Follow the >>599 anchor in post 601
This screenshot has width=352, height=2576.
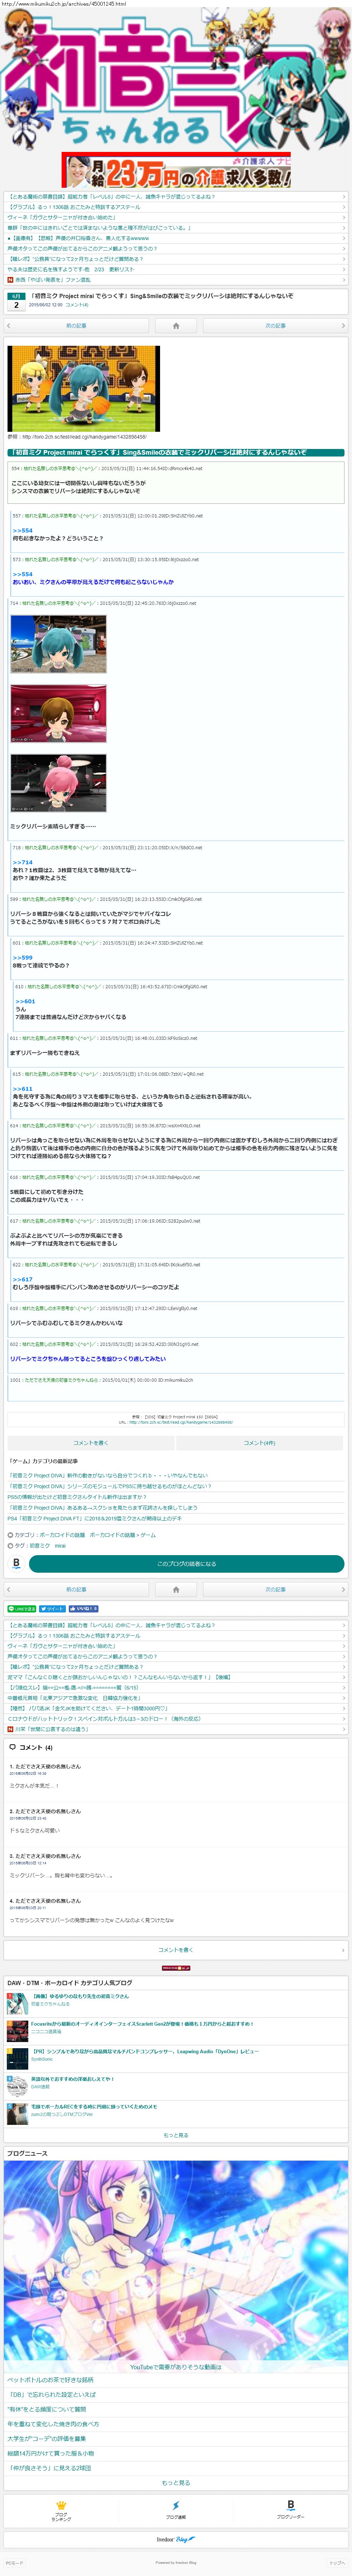click(x=22, y=958)
